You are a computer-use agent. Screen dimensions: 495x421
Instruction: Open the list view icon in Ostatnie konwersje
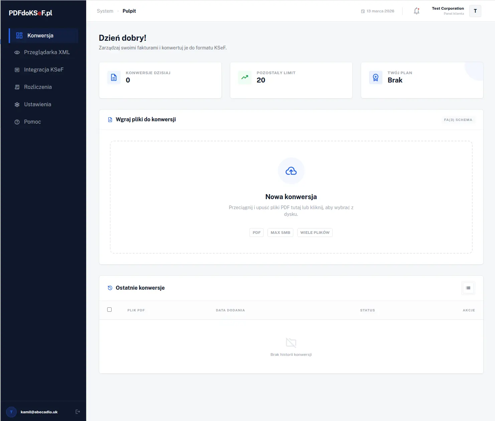click(468, 288)
